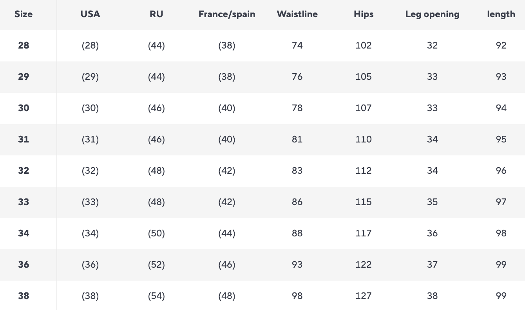Click the bold size 32 row label
525x310 pixels.
click(x=24, y=171)
